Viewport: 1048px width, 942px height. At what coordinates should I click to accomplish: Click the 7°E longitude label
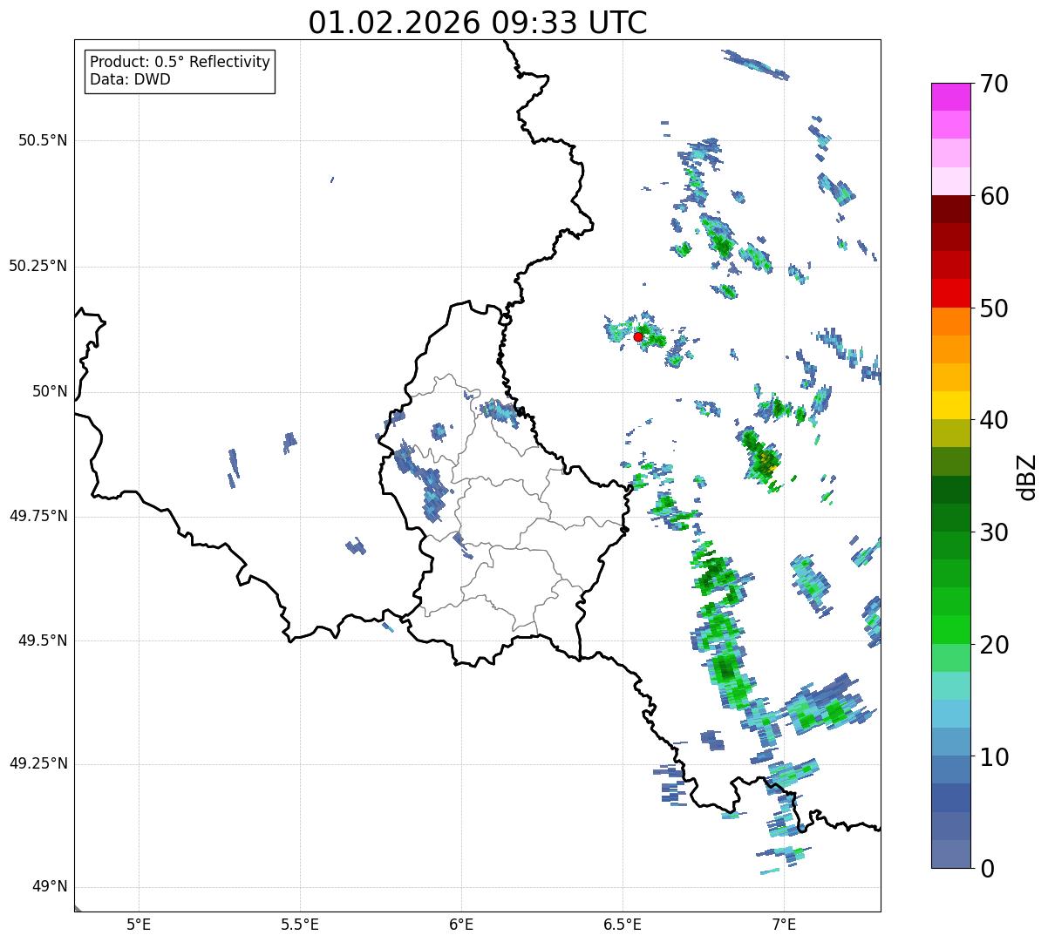pos(784,924)
